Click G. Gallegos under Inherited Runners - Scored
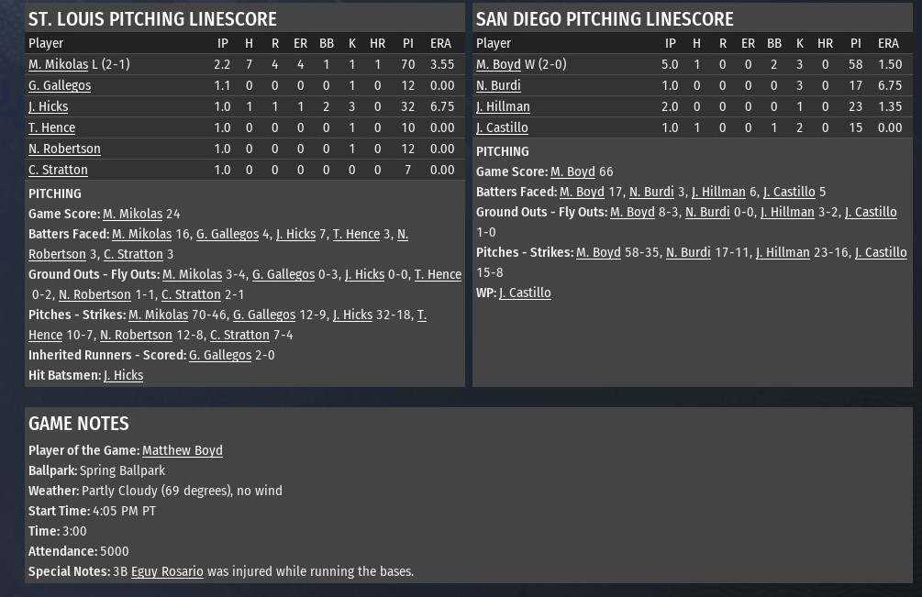The width and height of the screenshot is (922, 597). [x=220, y=355]
